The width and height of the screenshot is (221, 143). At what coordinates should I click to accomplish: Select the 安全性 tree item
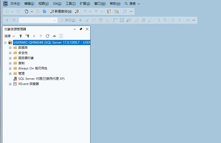tap(23, 53)
